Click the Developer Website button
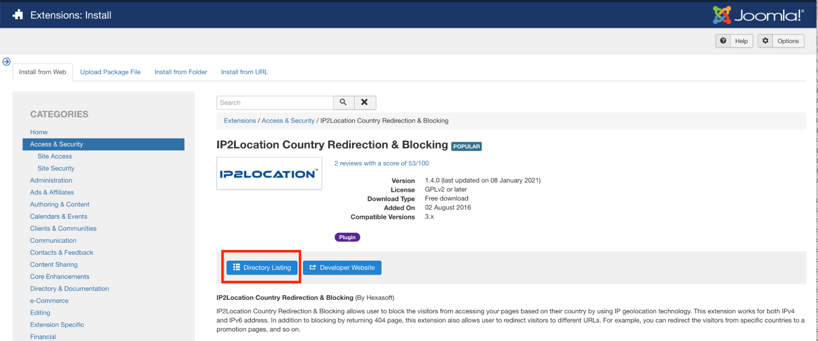 pos(342,267)
